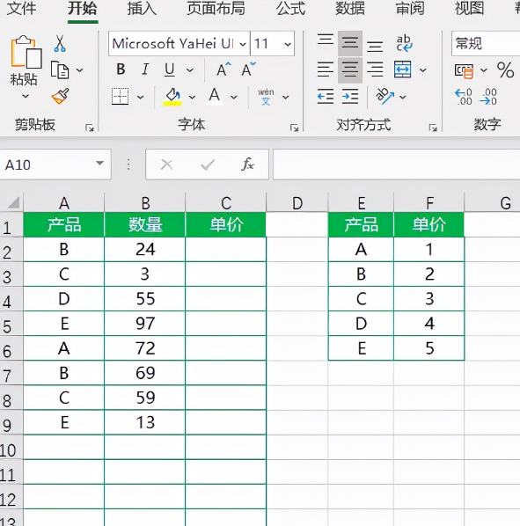520x526 pixels.
Task: Select cell C2 under 单价
Action: [x=226, y=249]
